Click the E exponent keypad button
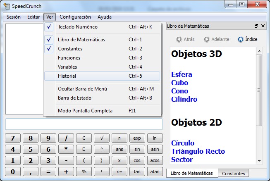 click(84, 149)
